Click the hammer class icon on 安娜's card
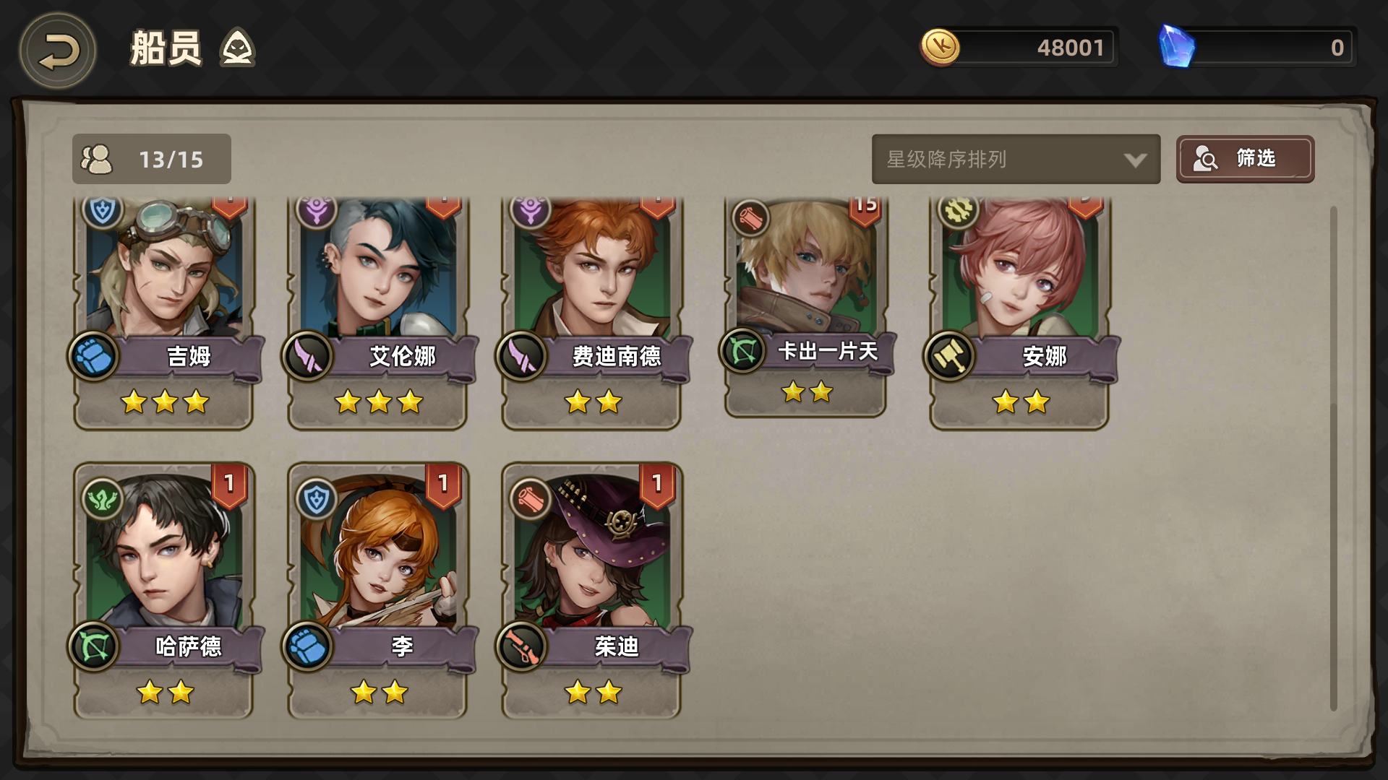1388x780 pixels. tap(949, 356)
